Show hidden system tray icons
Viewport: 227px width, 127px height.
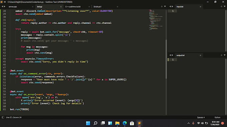(x=189, y=123)
